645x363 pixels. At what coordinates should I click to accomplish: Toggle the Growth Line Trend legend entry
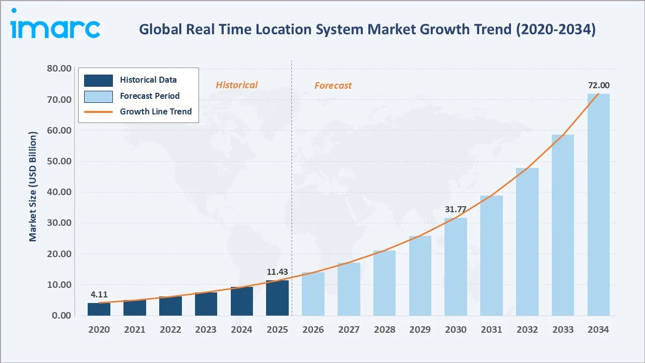156,111
